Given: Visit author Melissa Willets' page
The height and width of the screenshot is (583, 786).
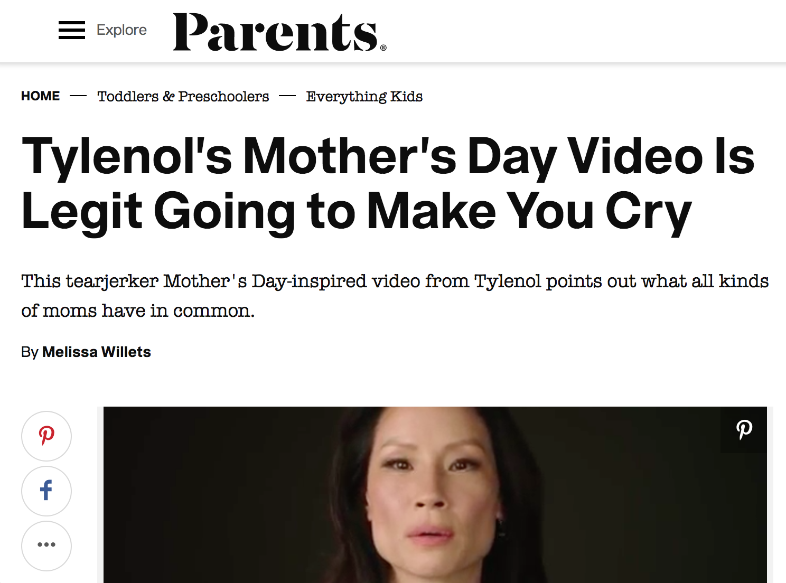Looking at the screenshot, I should tap(97, 352).
